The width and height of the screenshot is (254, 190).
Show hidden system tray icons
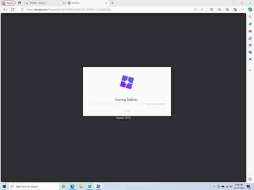214,186
